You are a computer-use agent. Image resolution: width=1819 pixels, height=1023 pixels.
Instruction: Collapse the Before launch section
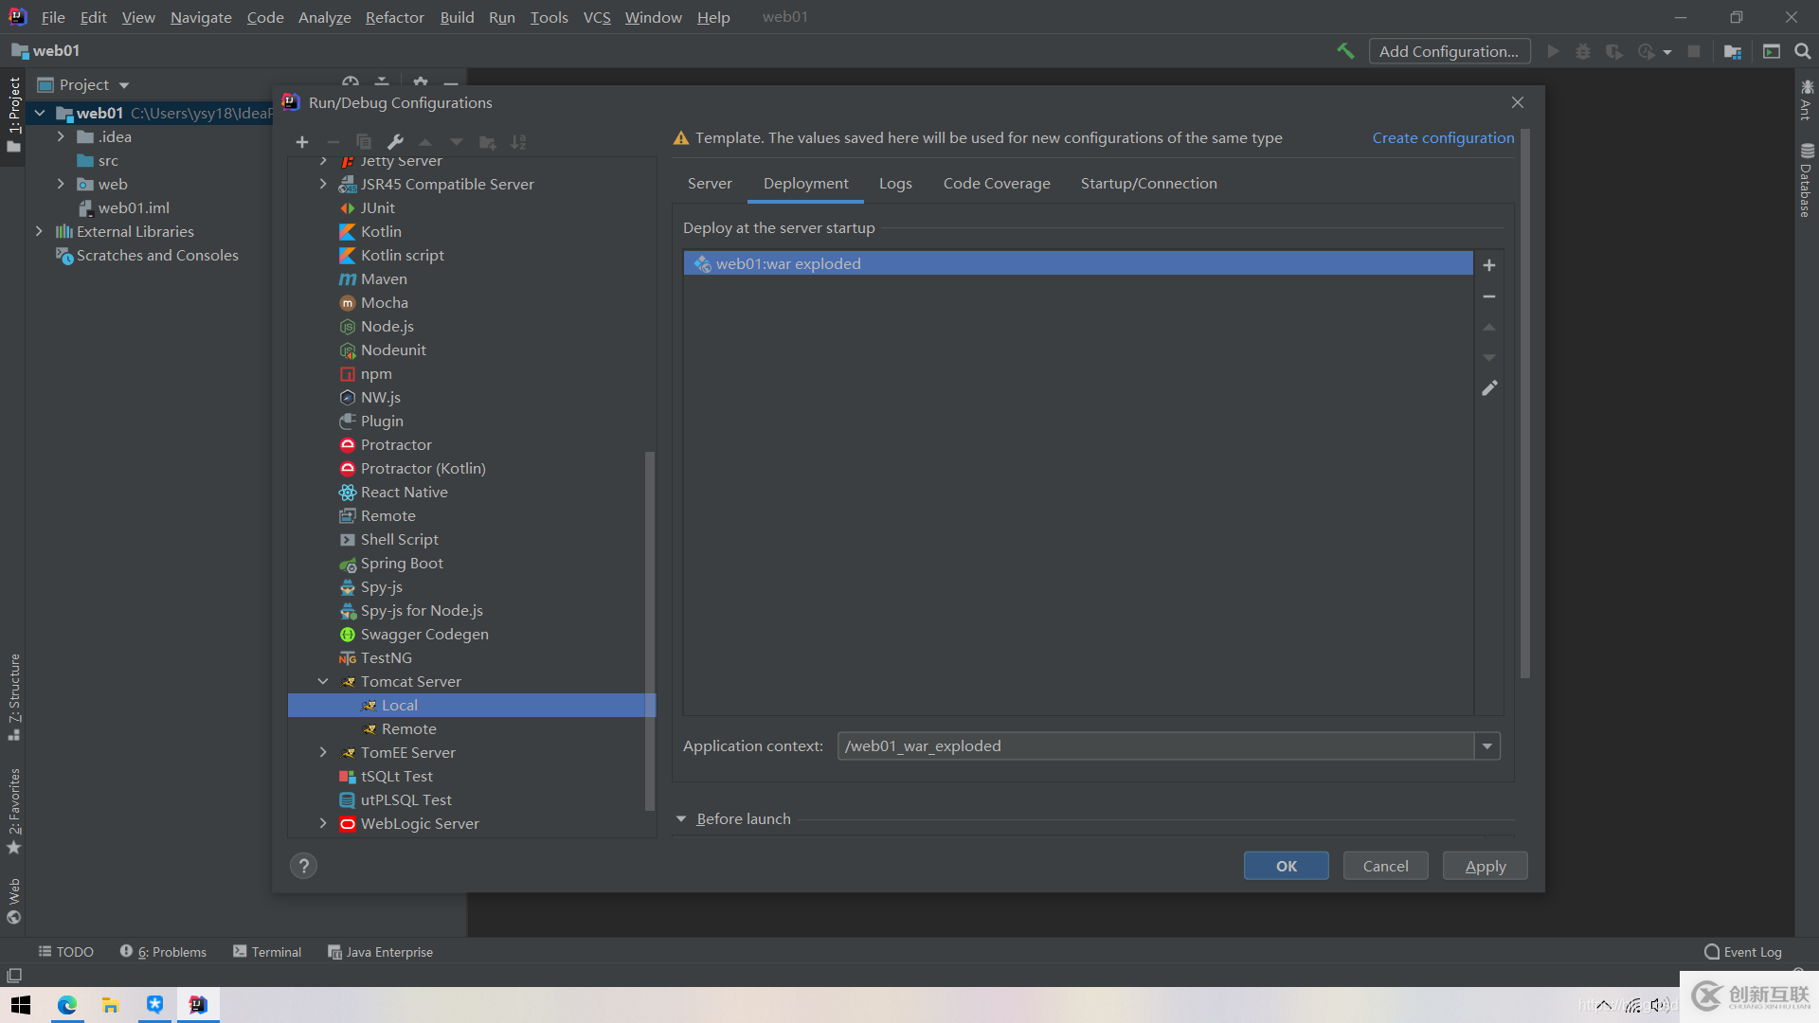point(681,819)
